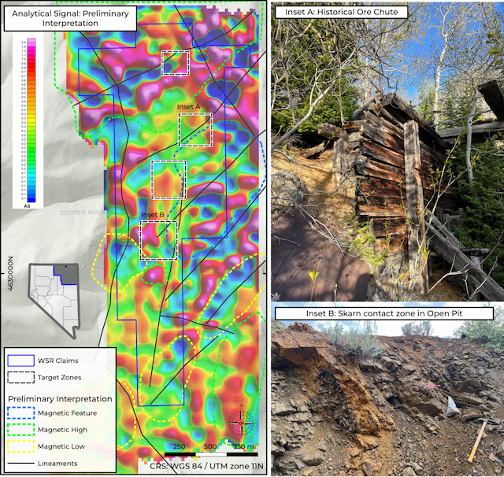This screenshot has width=504, height=477.
Task: Click the Historical Ore Chute photograph
Action: coord(387,151)
